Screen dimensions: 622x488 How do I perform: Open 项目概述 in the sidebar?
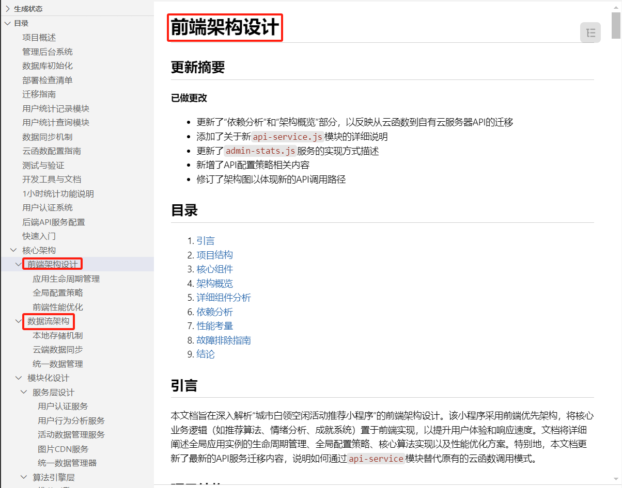(39, 38)
